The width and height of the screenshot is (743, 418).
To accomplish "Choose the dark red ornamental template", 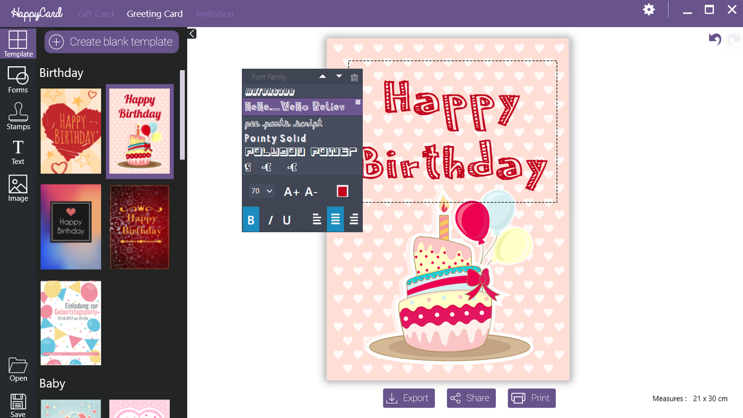I will click(x=140, y=227).
